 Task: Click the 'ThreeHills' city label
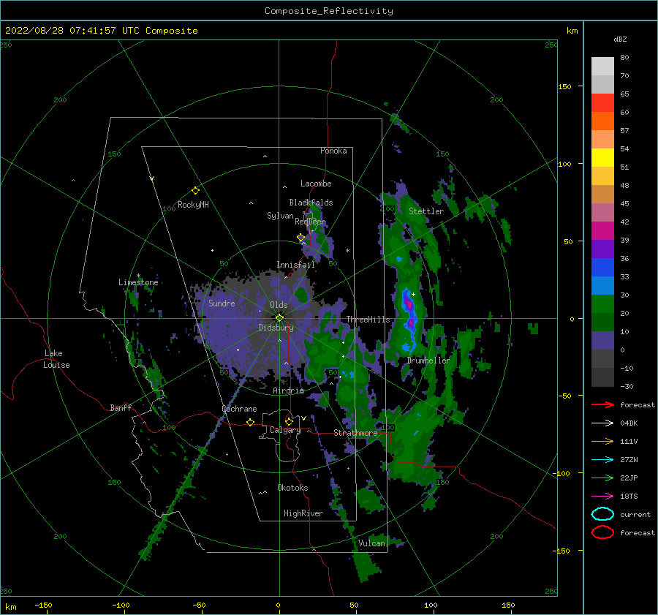tap(368, 320)
